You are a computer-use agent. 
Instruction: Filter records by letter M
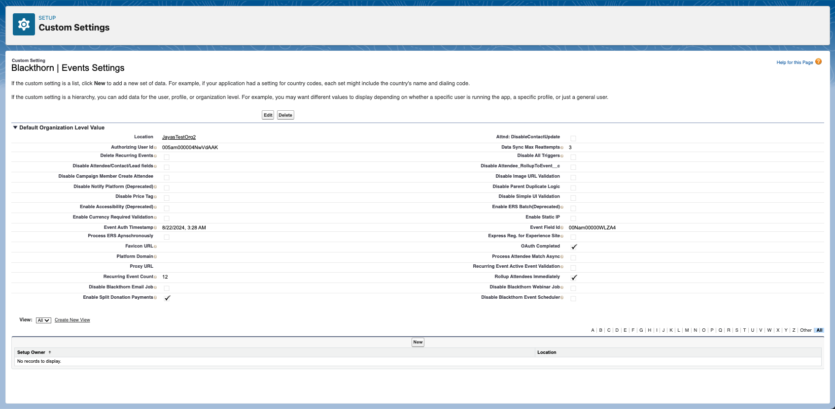(x=687, y=330)
